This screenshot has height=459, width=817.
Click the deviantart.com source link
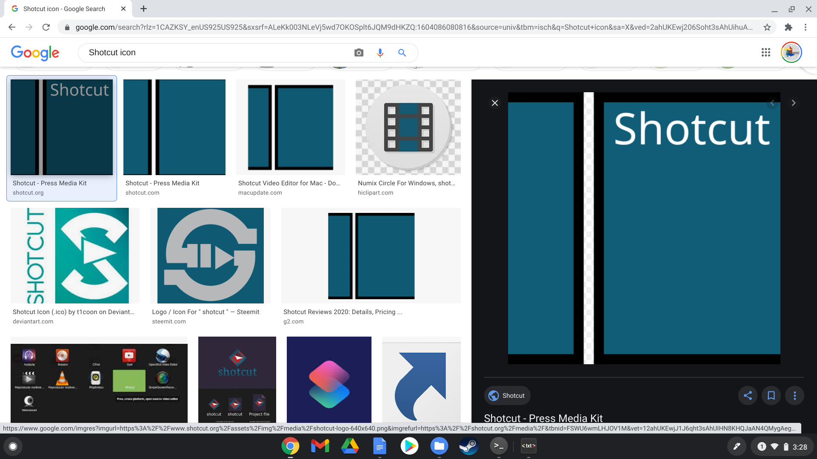pos(33,321)
